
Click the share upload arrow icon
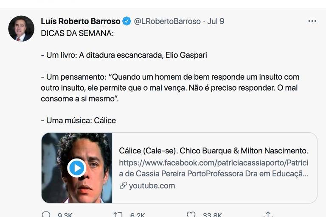point(267,214)
